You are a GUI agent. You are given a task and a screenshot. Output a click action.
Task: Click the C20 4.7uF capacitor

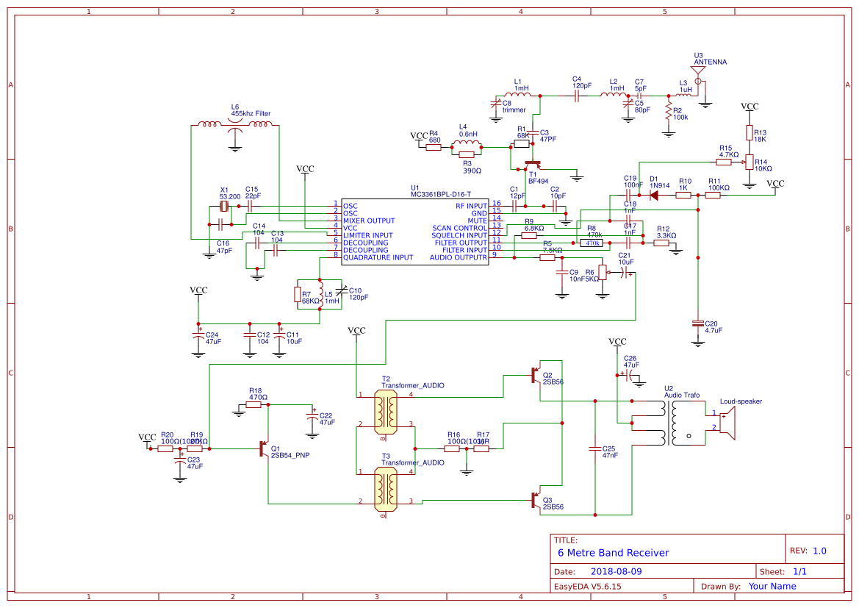(698, 323)
